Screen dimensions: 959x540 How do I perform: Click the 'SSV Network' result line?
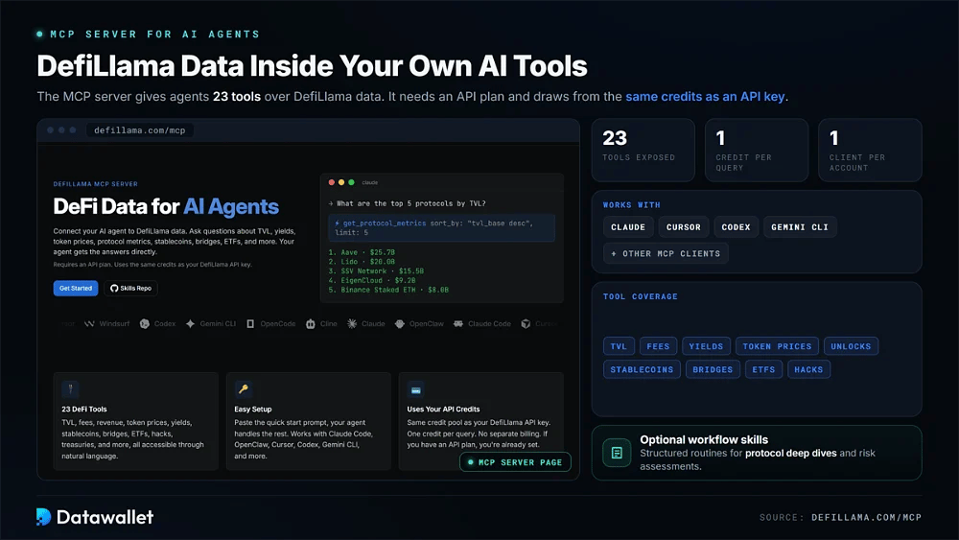[x=376, y=270]
